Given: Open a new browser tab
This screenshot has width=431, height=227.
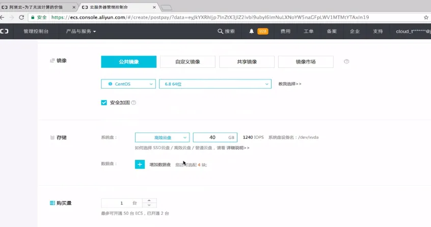Looking at the screenshot, I should tap(166, 8).
